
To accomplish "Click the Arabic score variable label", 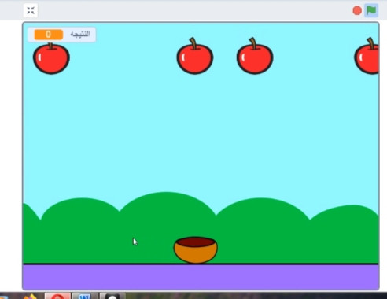I will [80, 34].
